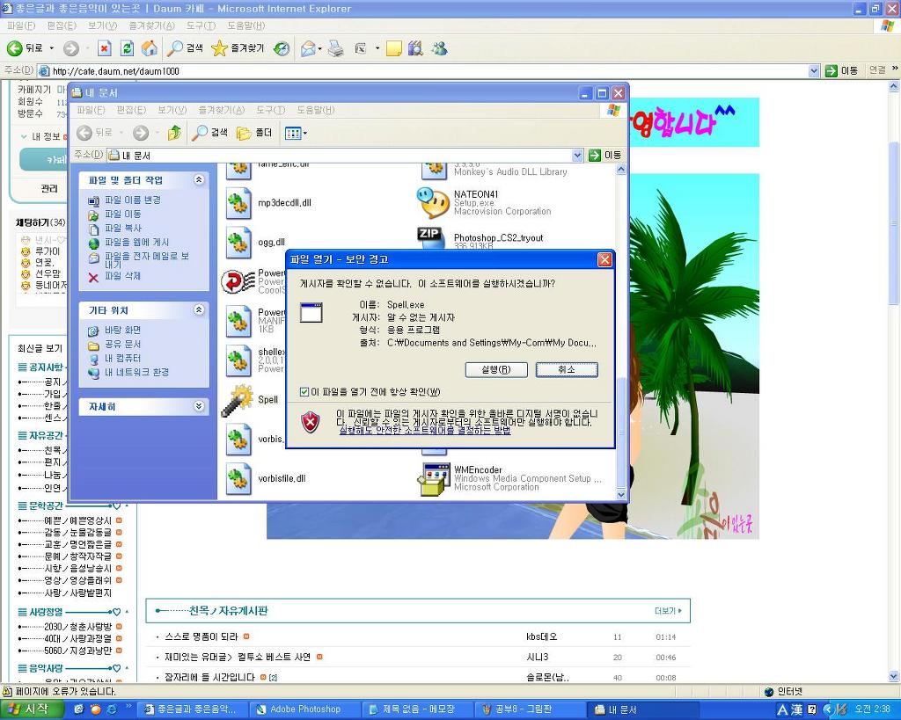901x720 pixels.
Task: Open 즐겨찾기(A) menu in 내 문서 window
Action: point(221,110)
